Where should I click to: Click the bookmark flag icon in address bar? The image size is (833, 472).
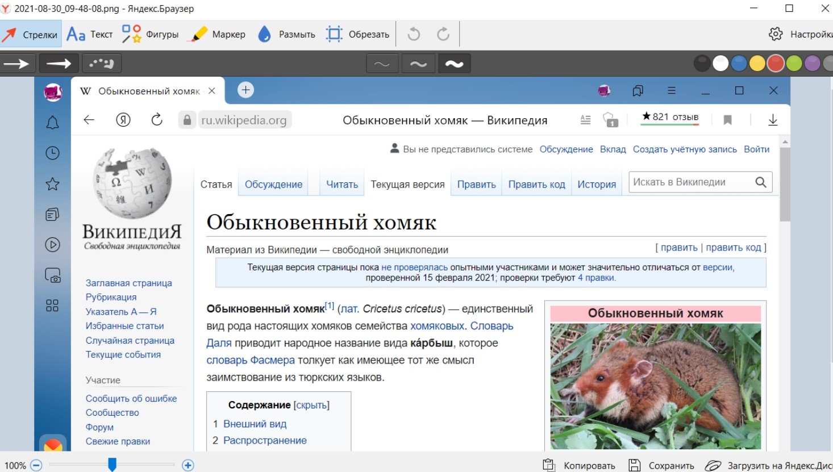point(727,120)
